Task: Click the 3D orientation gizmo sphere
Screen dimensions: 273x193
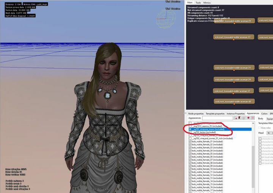Action: (x=166, y=16)
